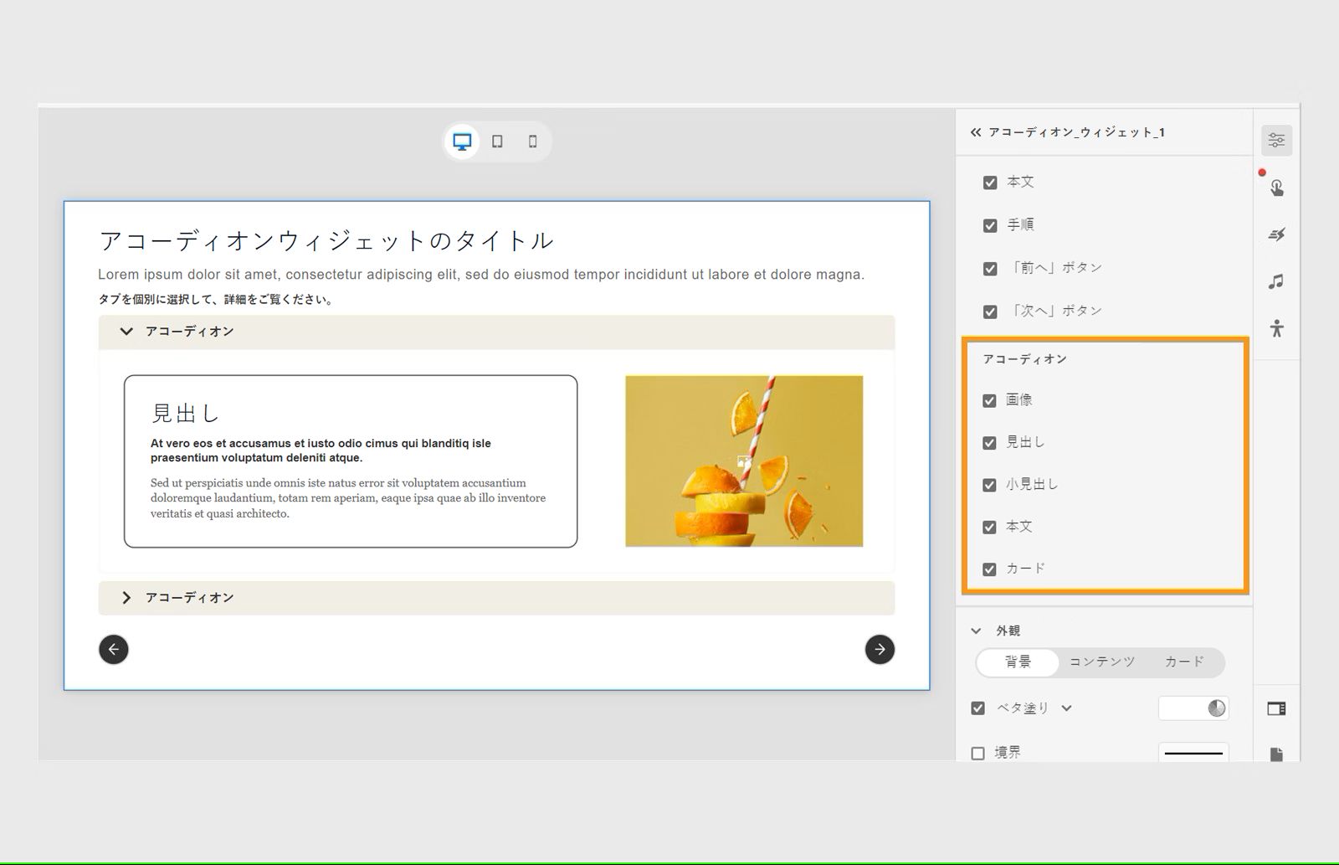This screenshot has width=1339, height=865.
Task: Switch to mobile phone preview icon
Action: [532, 142]
